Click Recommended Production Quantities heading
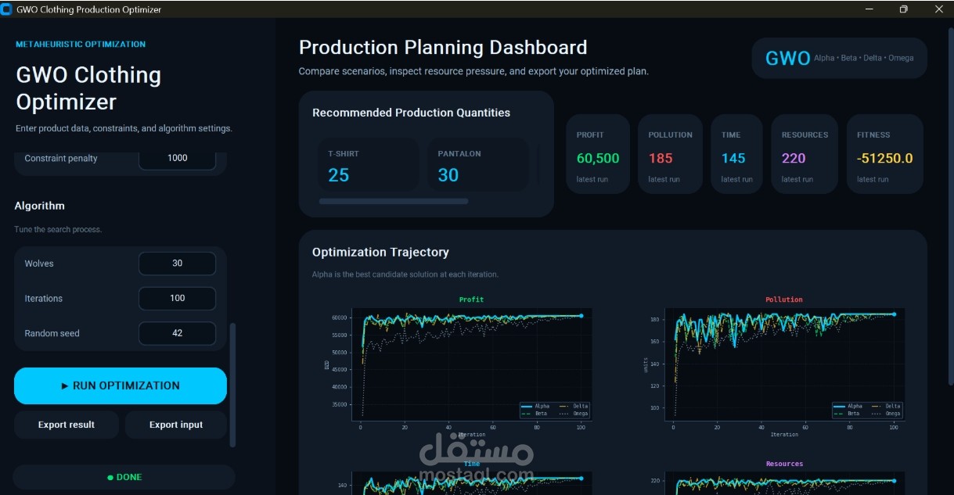 point(411,113)
